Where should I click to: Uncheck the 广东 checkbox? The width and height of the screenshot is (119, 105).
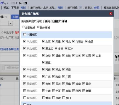tap(43, 76)
